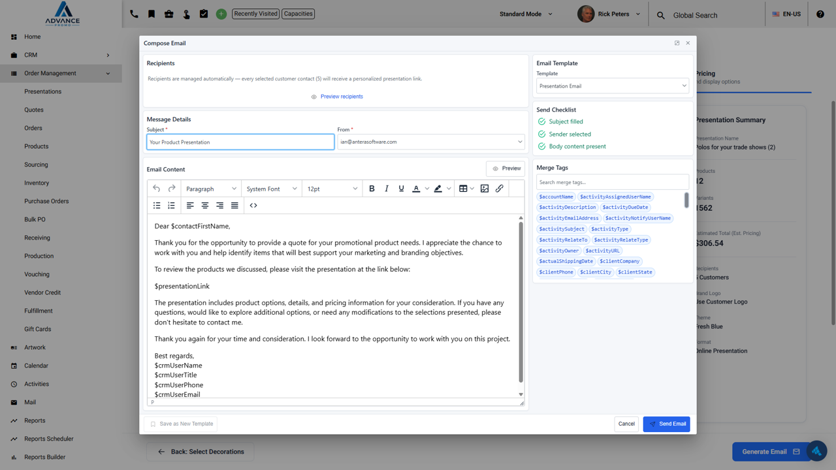Redo edit in email editor
The height and width of the screenshot is (470, 836).
[x=172, y=189]
